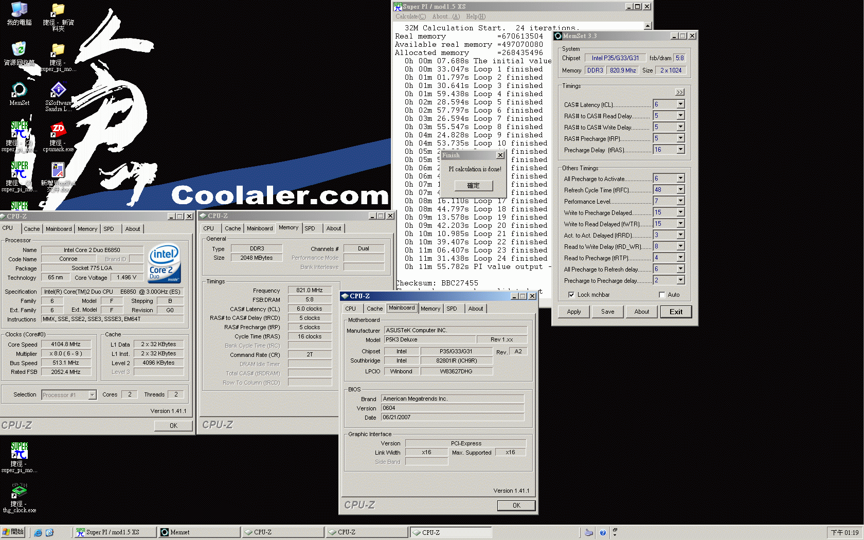Viewport: 864px width, 540px height.
Task: Click OK in the Mainboard CPU-Z window
Action: point(516,506)
